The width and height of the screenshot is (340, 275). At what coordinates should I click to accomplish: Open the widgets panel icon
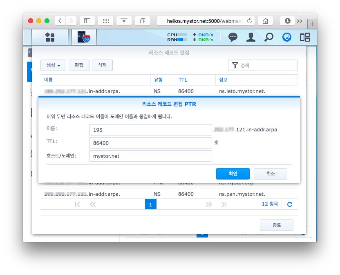[x=304, y=37]
